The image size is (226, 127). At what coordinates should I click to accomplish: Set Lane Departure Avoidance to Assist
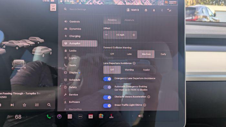[x=146, y=70]
